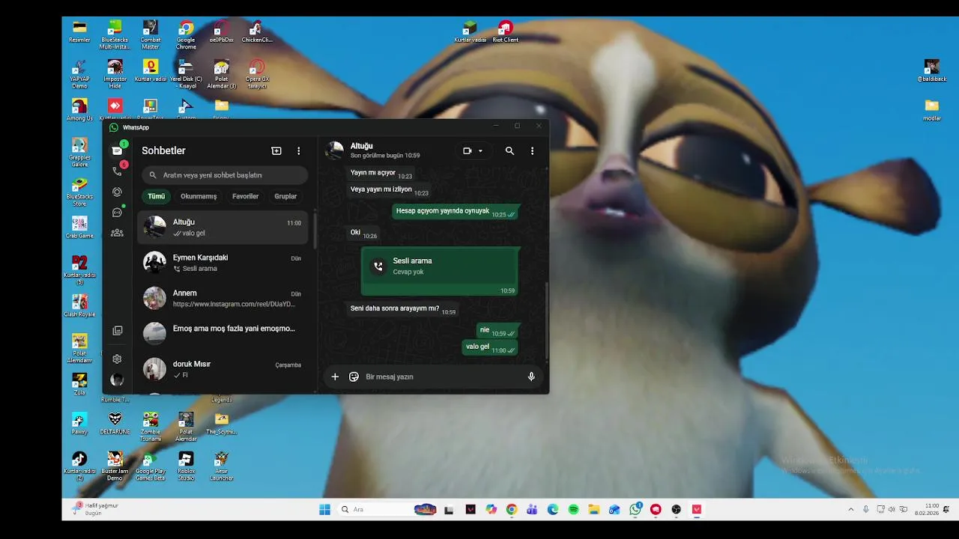The height and width of the screenshot is (539, 959).
Task: Record a voice message with microphone
Action: (x=531, y=377)
